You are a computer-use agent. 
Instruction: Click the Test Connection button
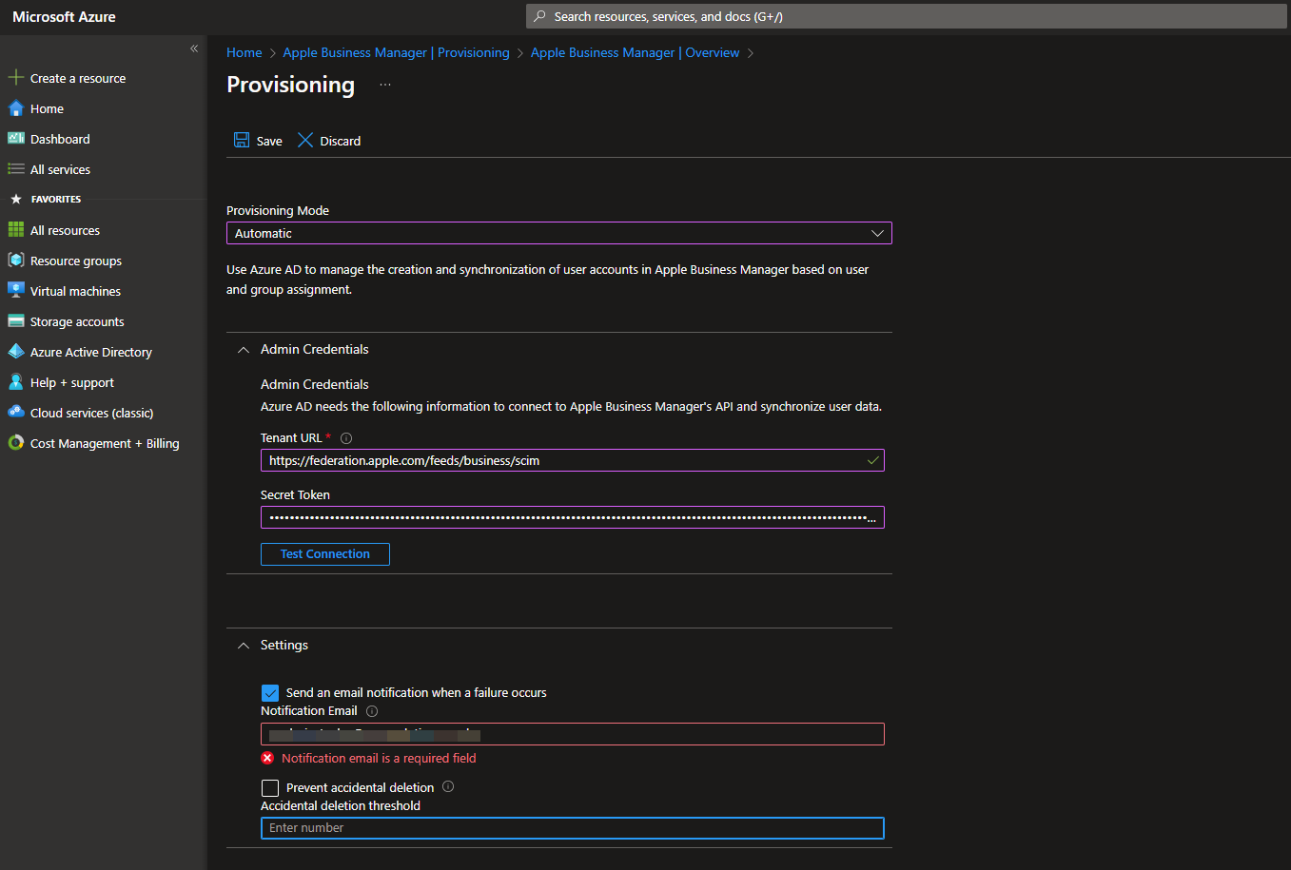[x=324, y=553]
